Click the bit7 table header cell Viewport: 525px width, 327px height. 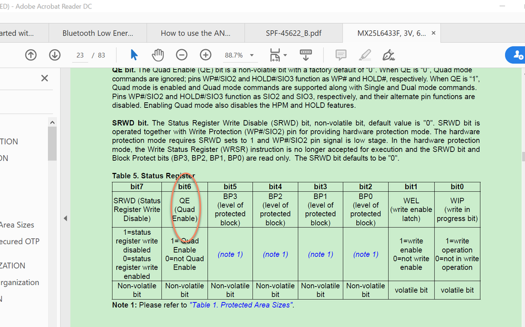(137, 187)
